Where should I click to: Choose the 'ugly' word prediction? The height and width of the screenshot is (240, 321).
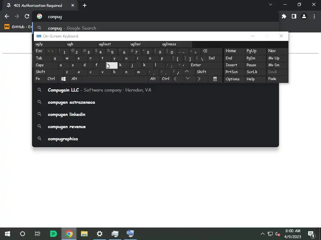pos(50,44)
